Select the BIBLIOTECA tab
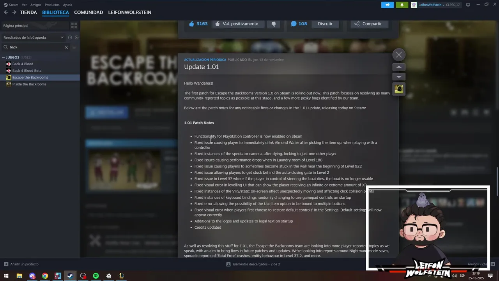This screenshot has width=499, height=281. click(x=55, y=12)
